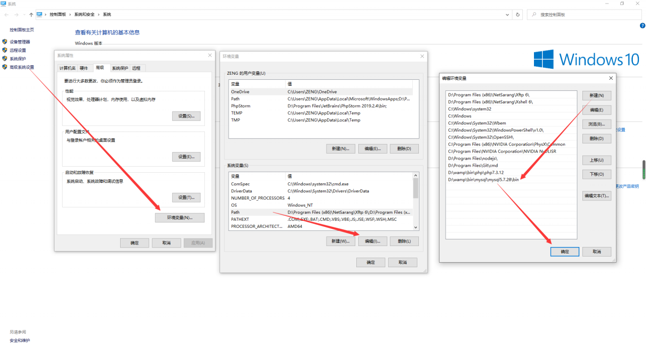Open the 高级系统设置 link in the sidebar
Screen dimensions: 646x350
[x=22, y=67]
